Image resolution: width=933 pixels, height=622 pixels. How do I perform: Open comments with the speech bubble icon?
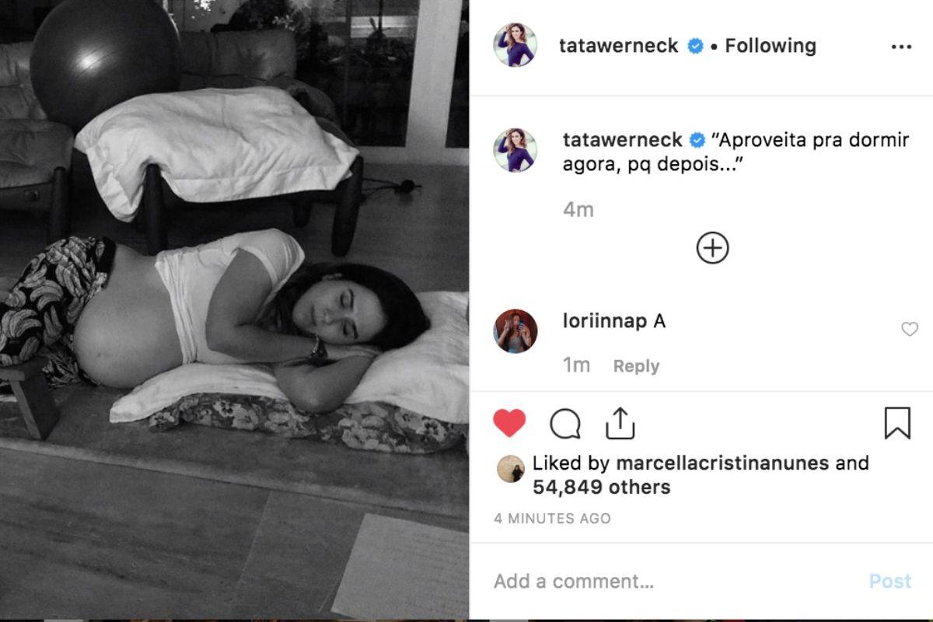pyautogui.click(x=565, y=424)
